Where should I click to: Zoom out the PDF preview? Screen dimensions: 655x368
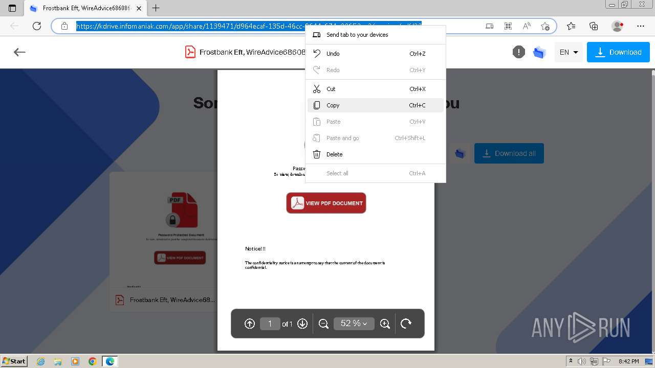323,324
